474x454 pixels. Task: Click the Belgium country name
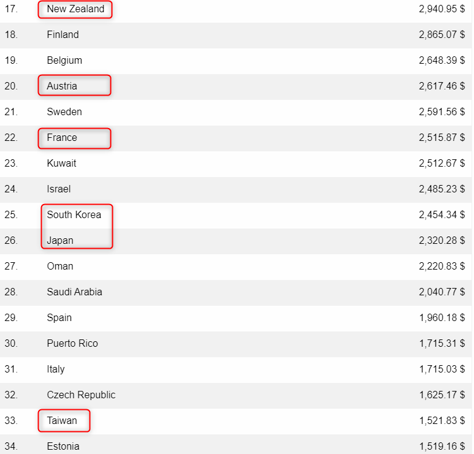[x=64, y=61]
